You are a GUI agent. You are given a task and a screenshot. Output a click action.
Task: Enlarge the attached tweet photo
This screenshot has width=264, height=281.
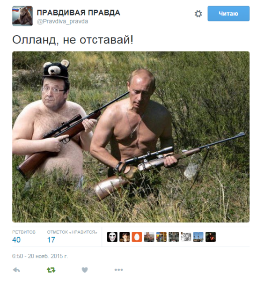[131, 137]
